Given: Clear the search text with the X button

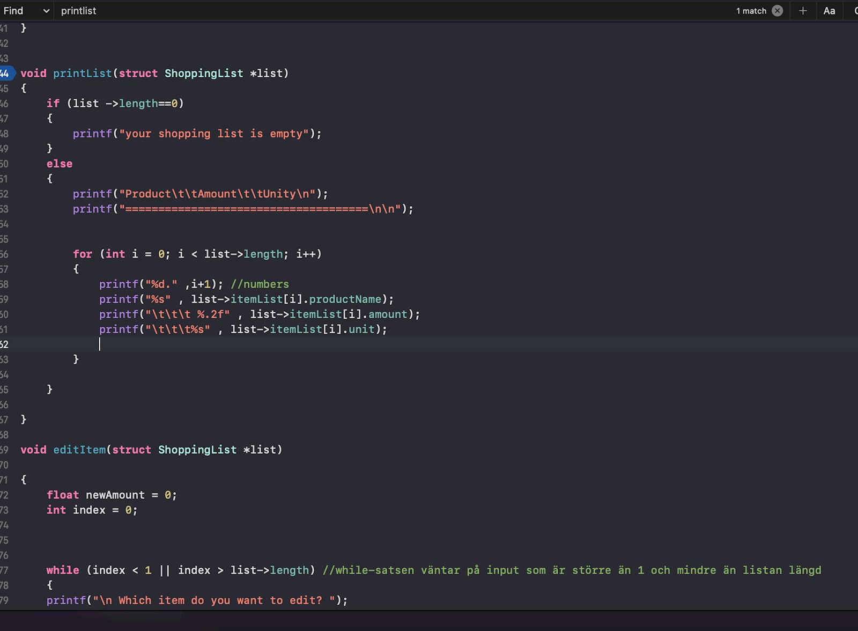Looking at the screenshot, I should (x=777, y=11).
